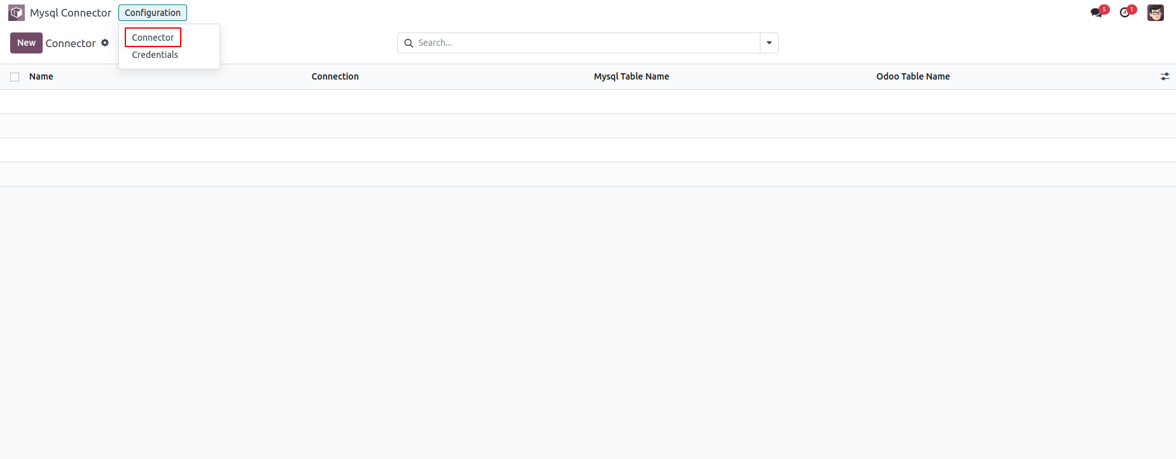This screenshot has height=459, width=1176.
Task: Select Credentials in Configuration menu
Action: [155, 55]
